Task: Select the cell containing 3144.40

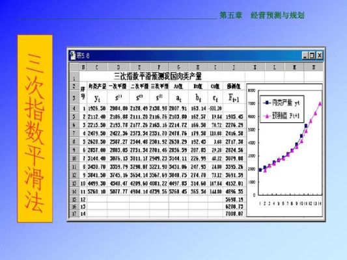Action: point(97,159)
